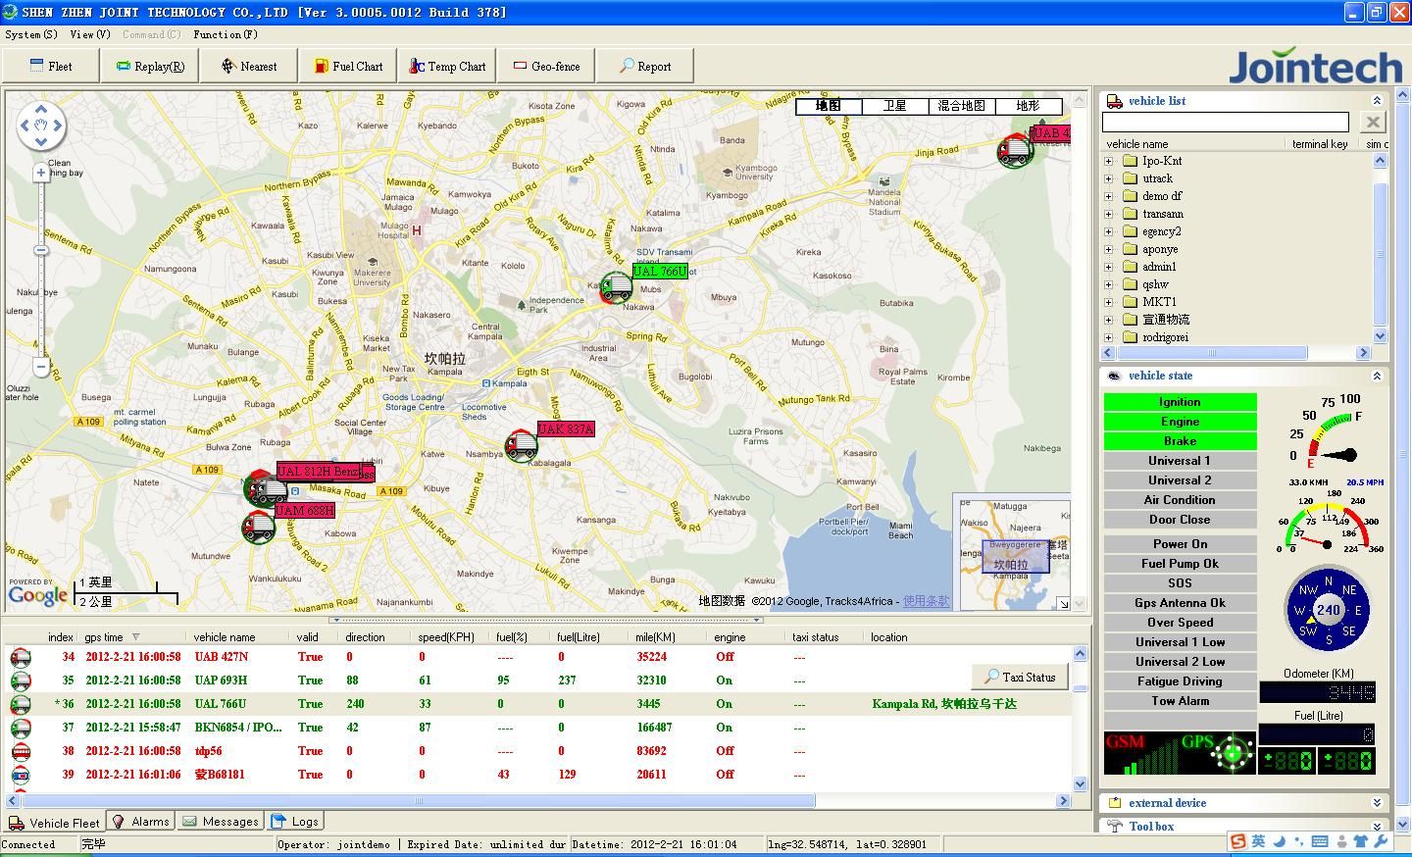
Task: Sort table by speed(KPH) column
Action: [446, 637]
